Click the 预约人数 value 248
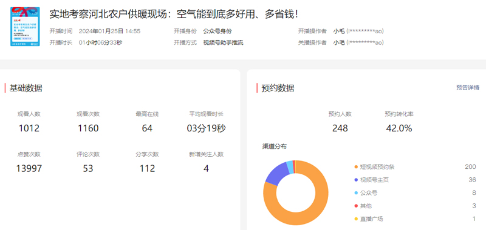Viewport: 486px width, 230px height. [x=340, y=128]
